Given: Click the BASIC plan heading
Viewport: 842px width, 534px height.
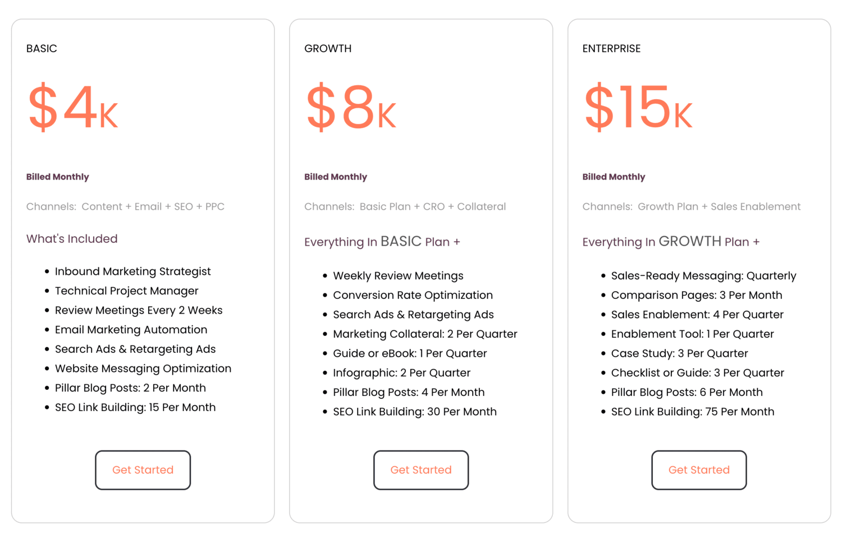Looking at the screenshot, I should click(x=41, y=49).
